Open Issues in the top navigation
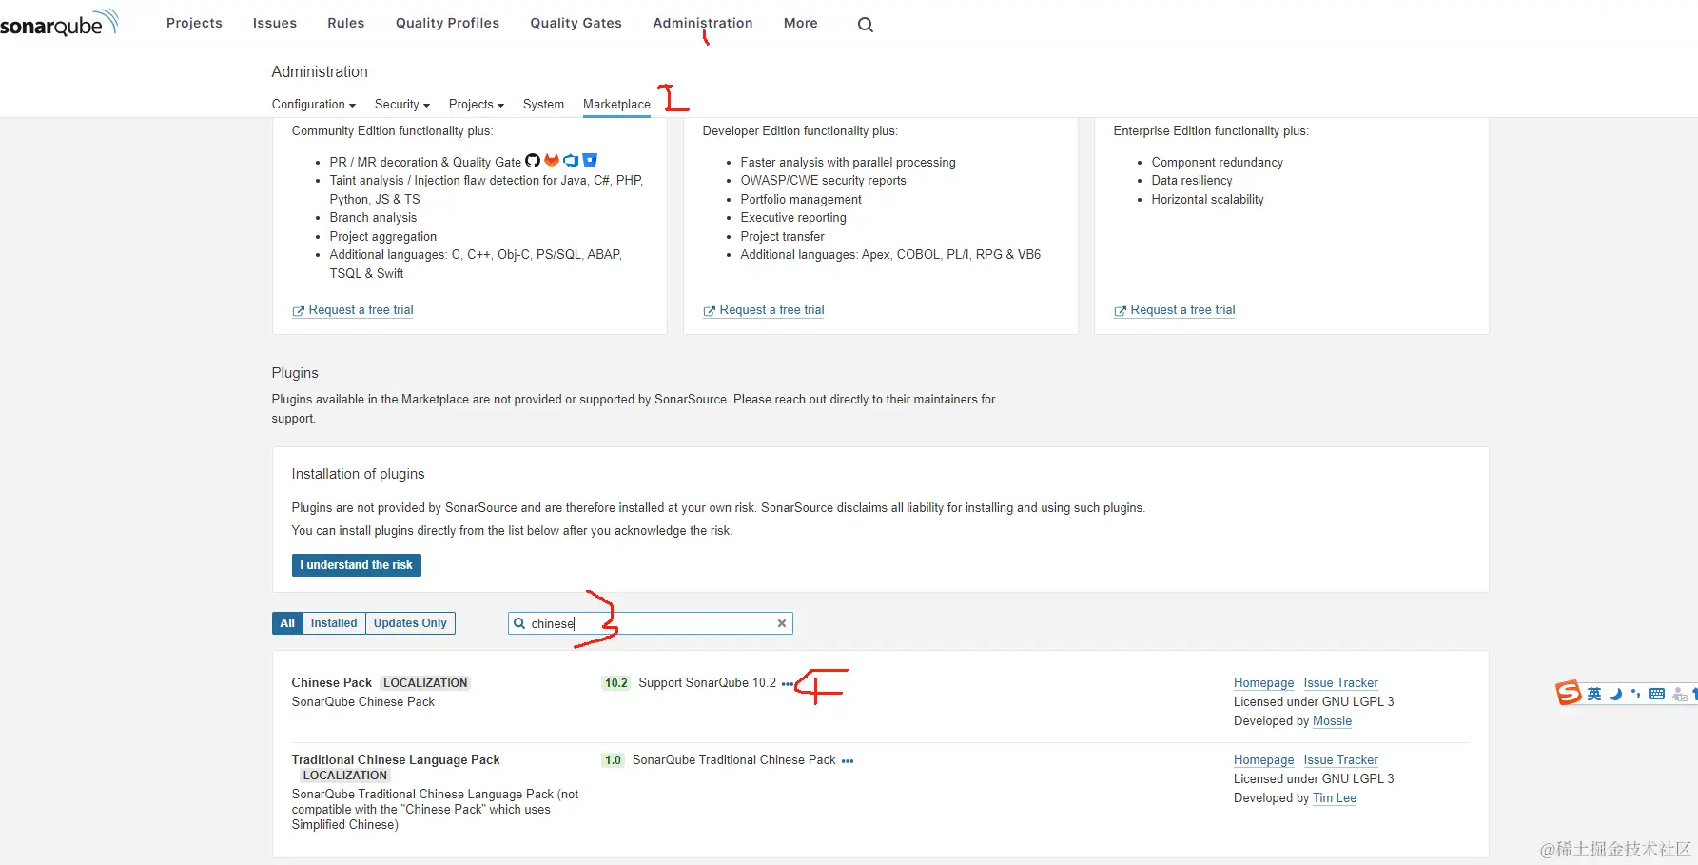 click(275, 23)
